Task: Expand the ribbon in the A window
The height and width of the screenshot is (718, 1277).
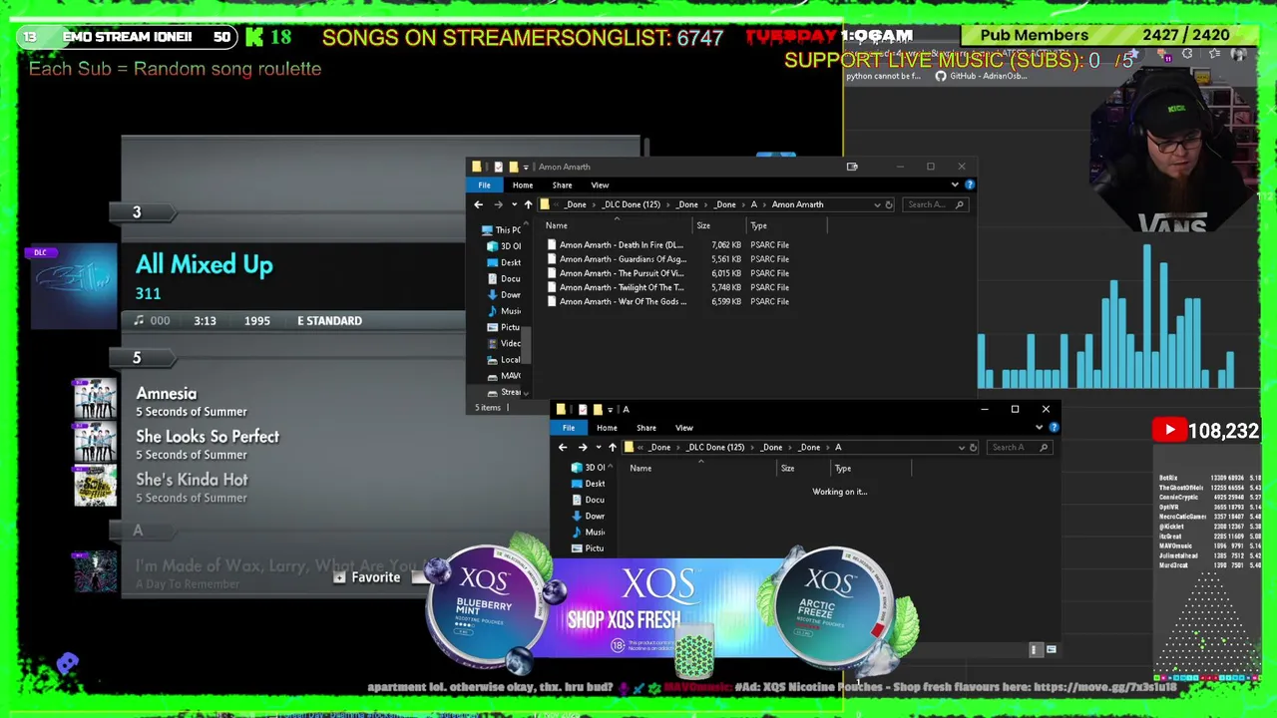Action: pyautogui.click(x=1039, y=428)
